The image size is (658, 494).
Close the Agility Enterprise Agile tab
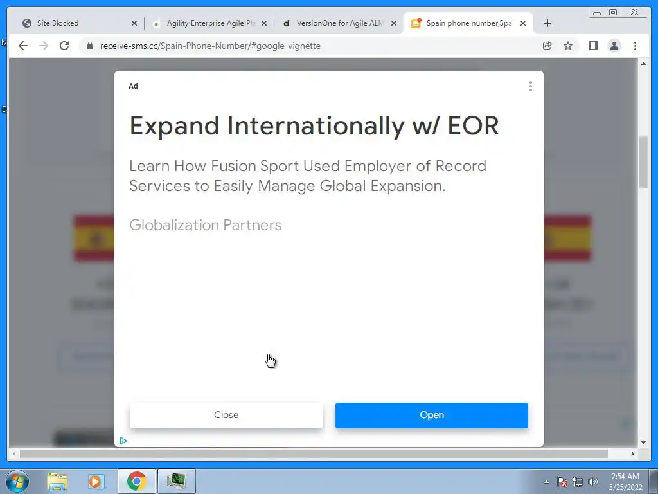pos(264,23)
